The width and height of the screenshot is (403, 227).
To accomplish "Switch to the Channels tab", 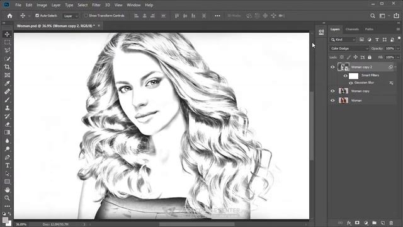I will click(x=352, y=30).
